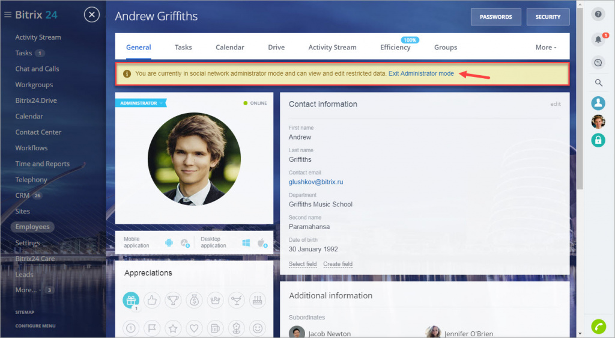The width and height of the screenshot is (615, 338).
Task: Select the money bag appreciation icon
Action: tap(194, 300)
